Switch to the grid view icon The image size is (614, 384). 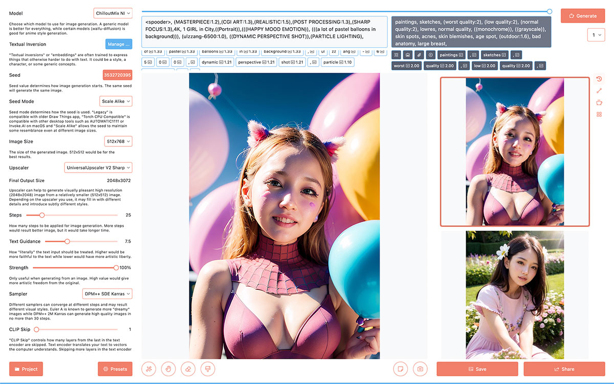tap(599, 114)
